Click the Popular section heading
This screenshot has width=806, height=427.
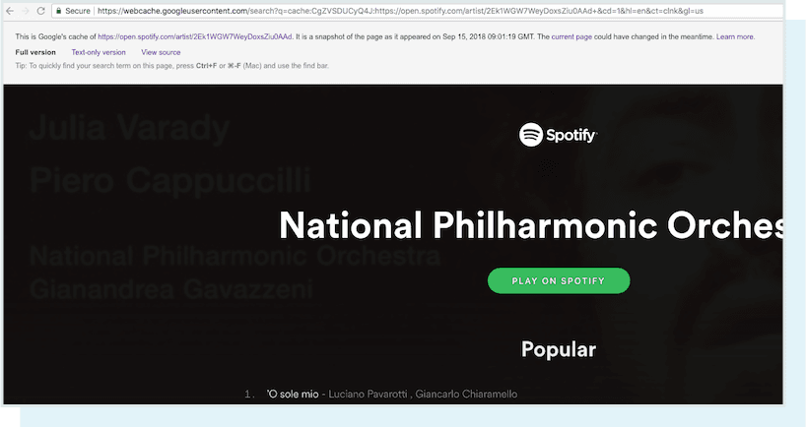click(x=558, y=348)
